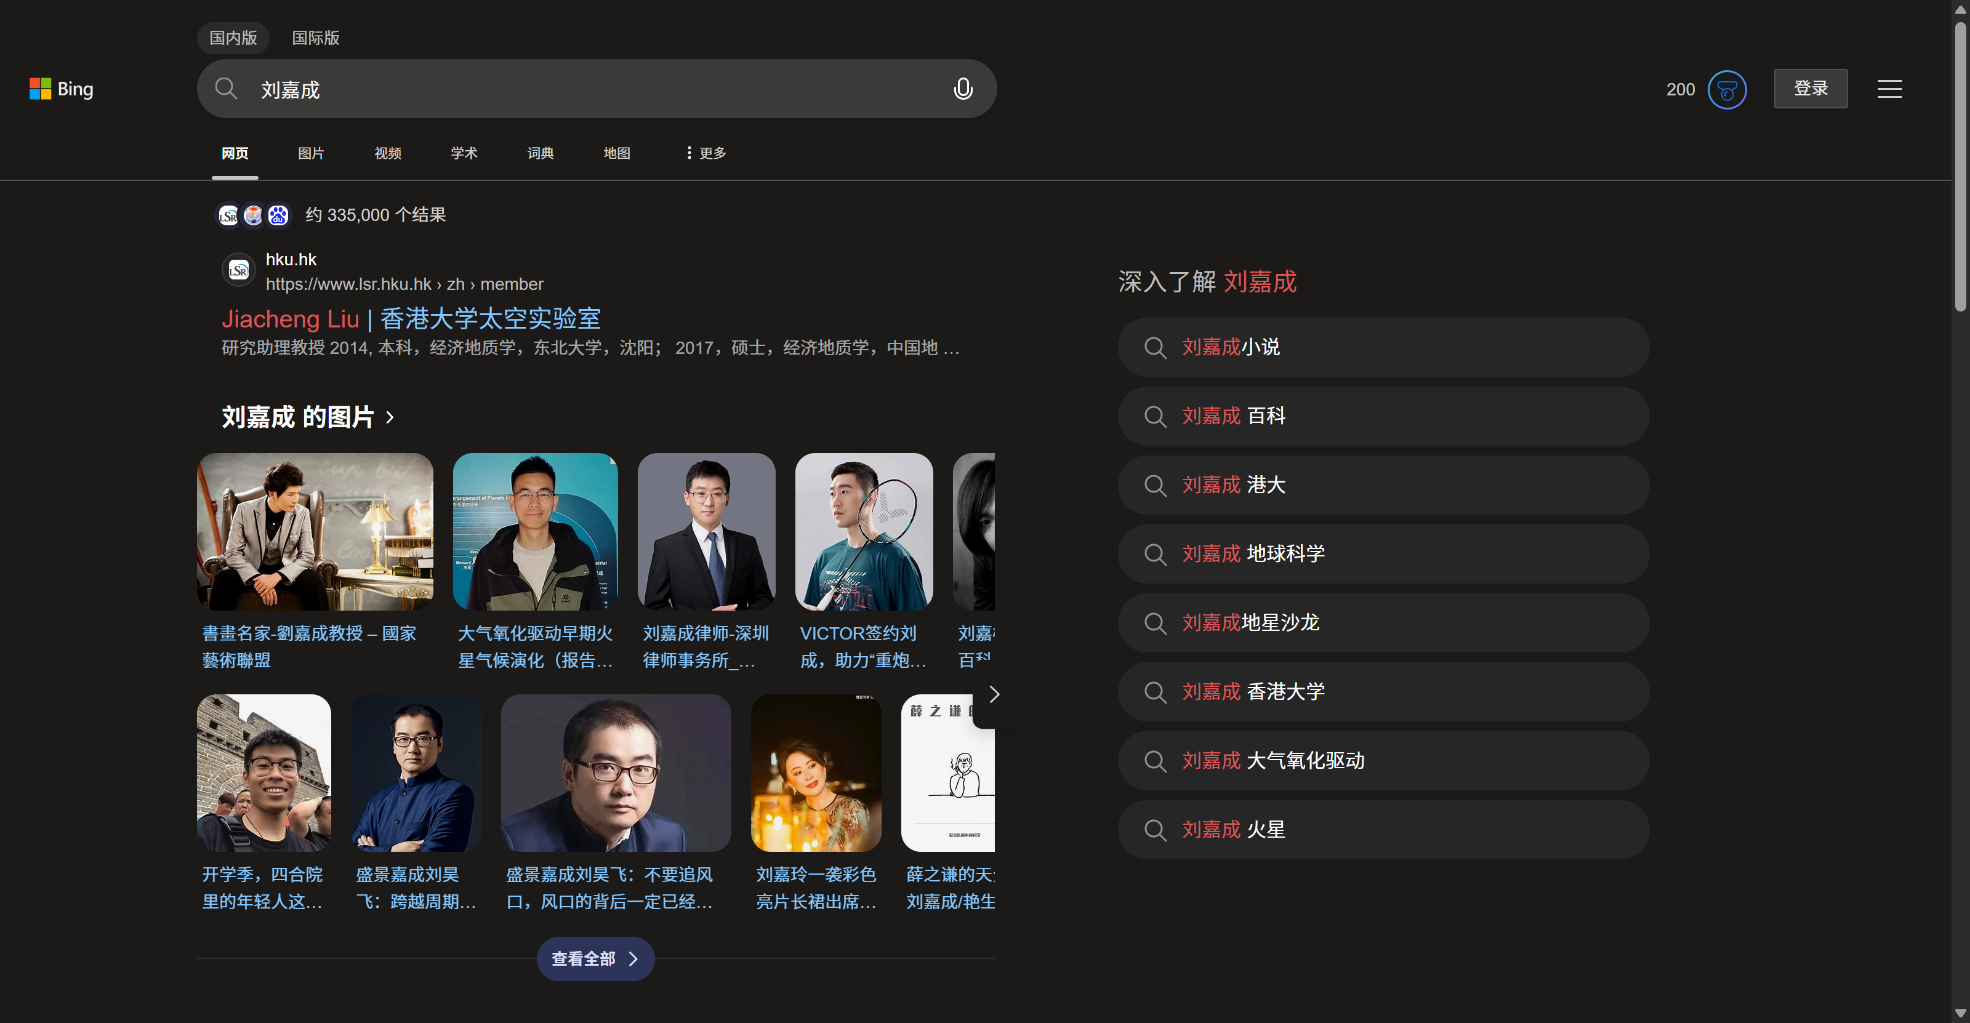Image resolution: width=1970 pixels, height=1023 pixels.
Task: Open Jiacheng Liu 香港大学太空实验室 result link
Action: pyautogui.click(x=411, y=319)
